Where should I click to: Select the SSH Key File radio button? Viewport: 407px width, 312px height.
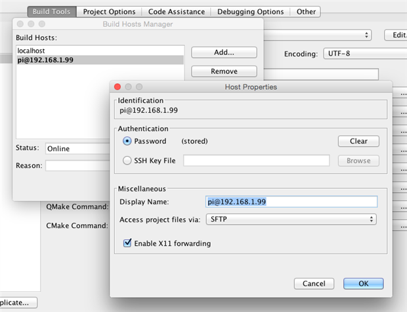click(x=127, y=161)
